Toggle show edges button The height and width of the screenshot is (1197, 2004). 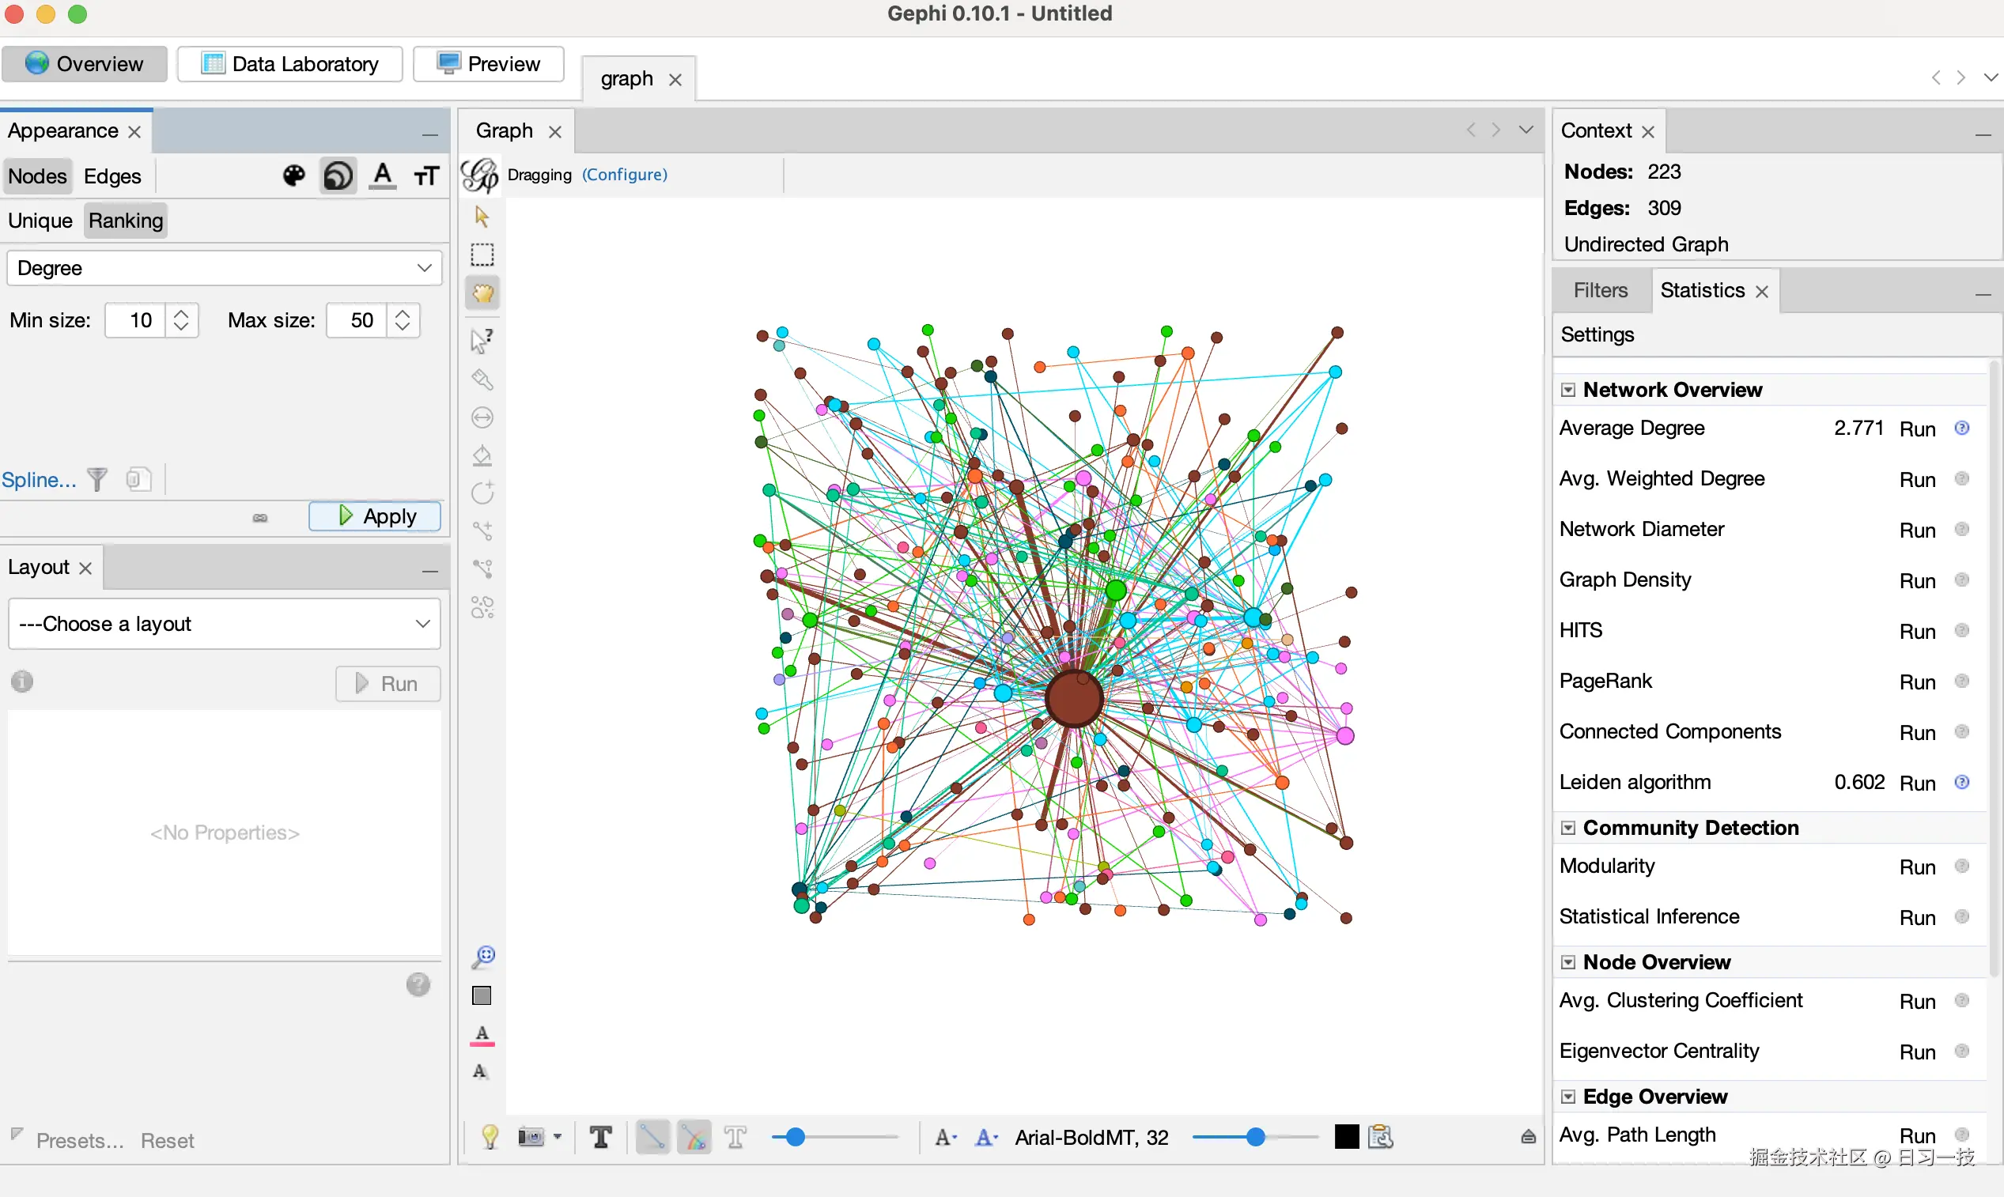(652, 1138)
